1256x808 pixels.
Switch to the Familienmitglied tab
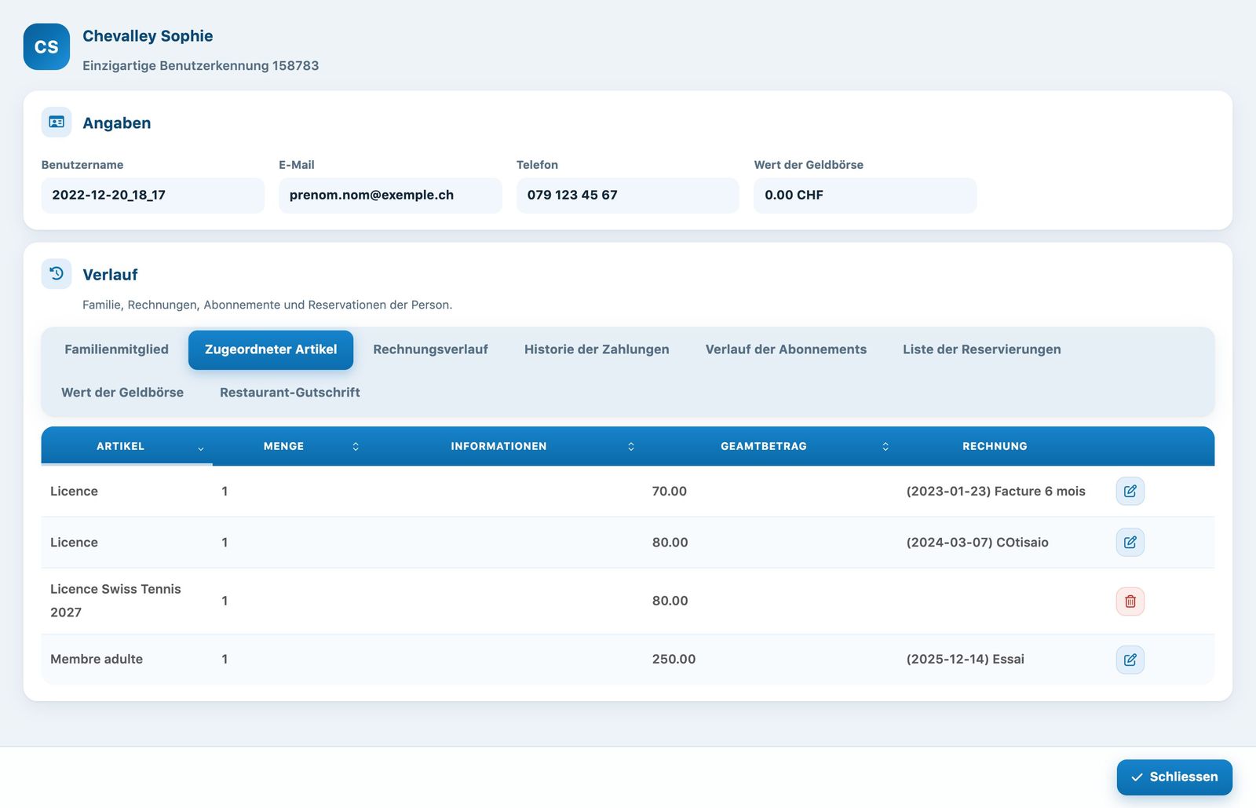[116, 349]
